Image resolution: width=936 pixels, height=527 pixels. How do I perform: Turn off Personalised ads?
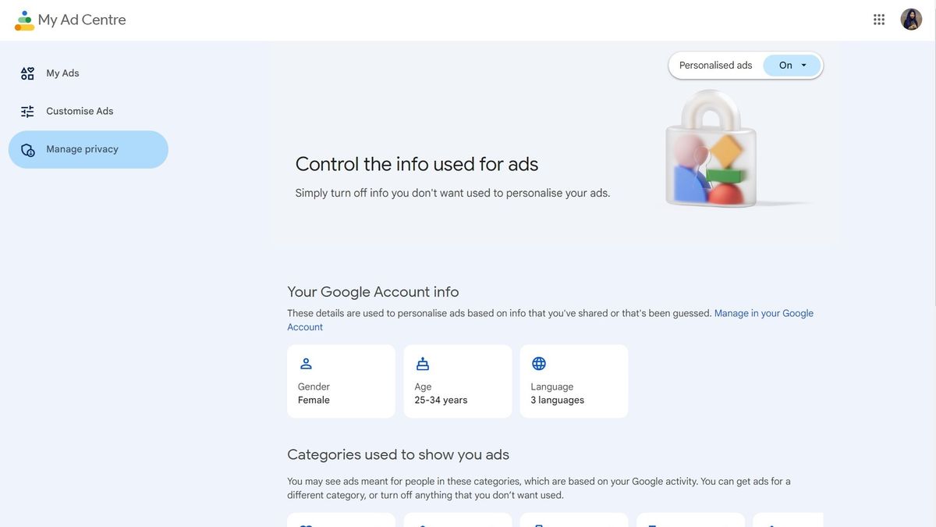(x=785, y=65)
